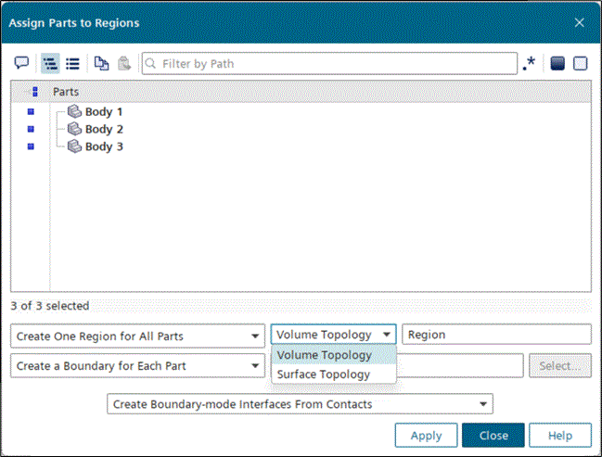Open Create a Boundary for Each Part dropdown

(137, 366)
